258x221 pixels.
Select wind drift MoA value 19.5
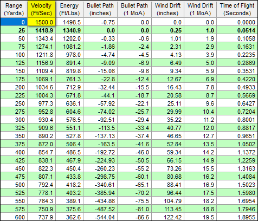click(200, 217)
